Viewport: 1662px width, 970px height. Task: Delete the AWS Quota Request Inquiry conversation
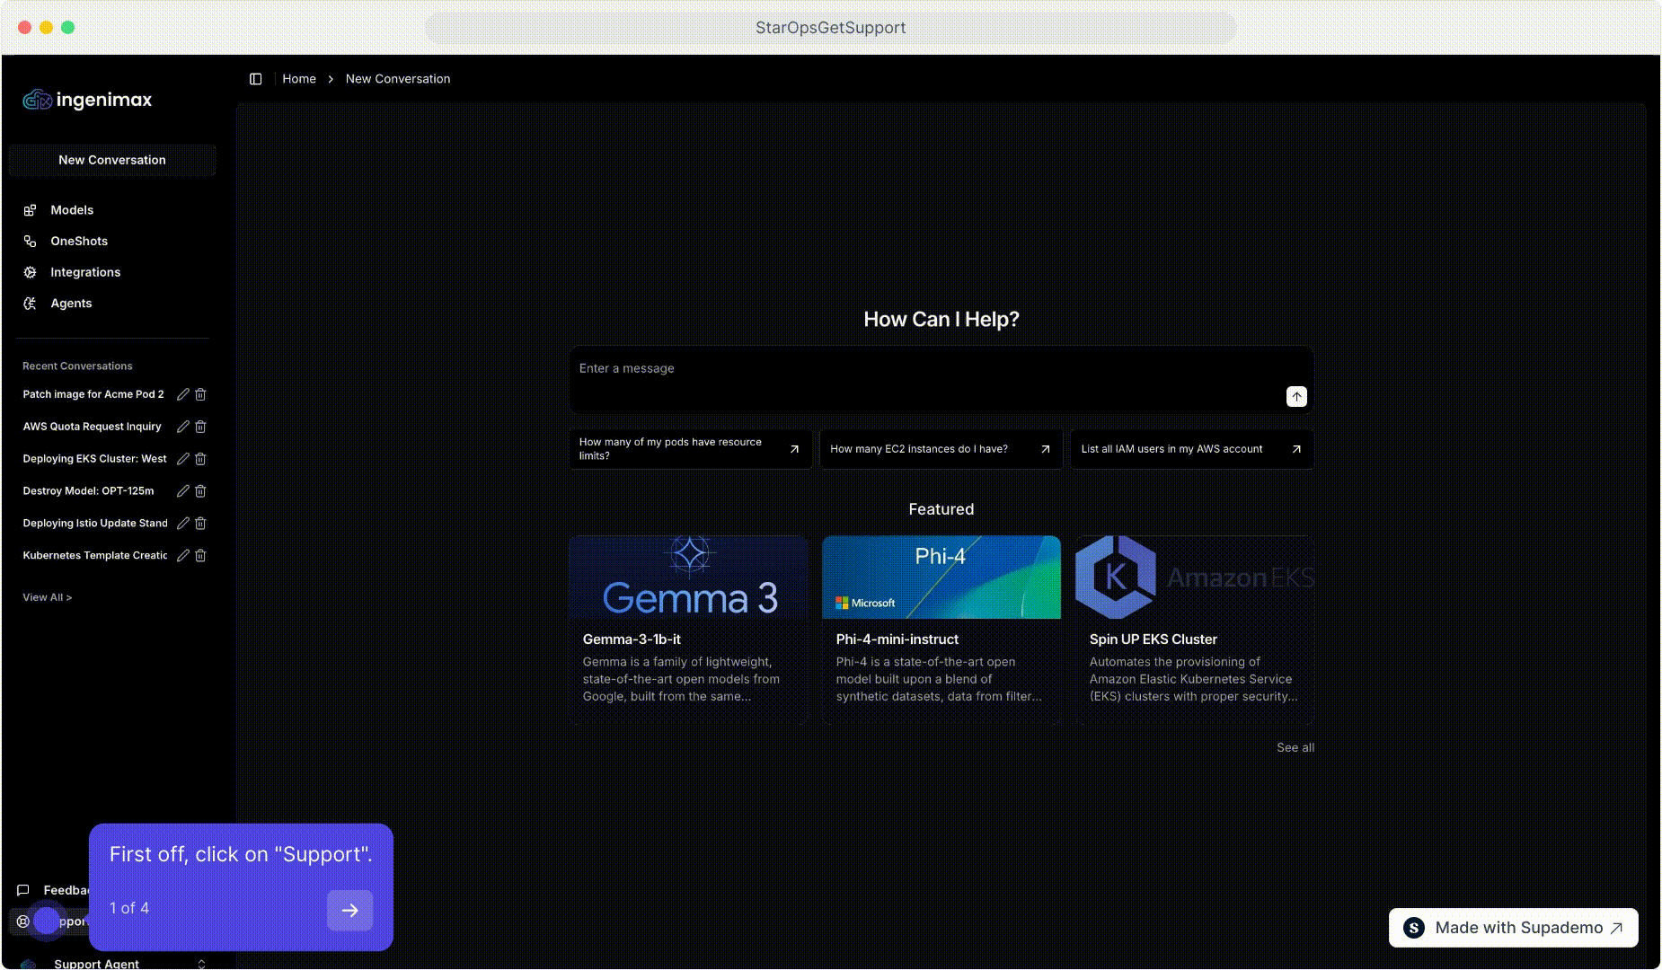pyautogui.click(x=200, y=427)
